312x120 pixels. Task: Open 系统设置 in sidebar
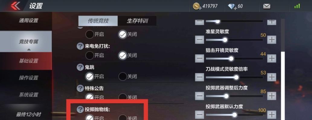(28, 95)
